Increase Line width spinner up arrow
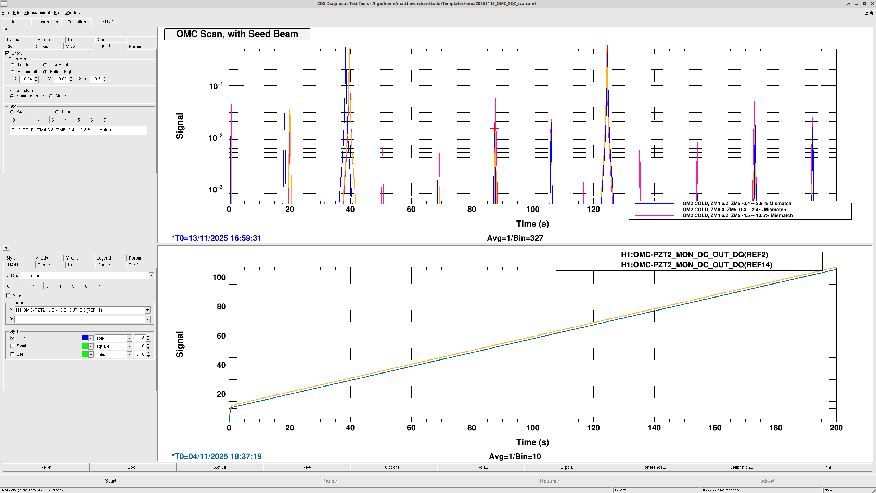 (149, 336)
